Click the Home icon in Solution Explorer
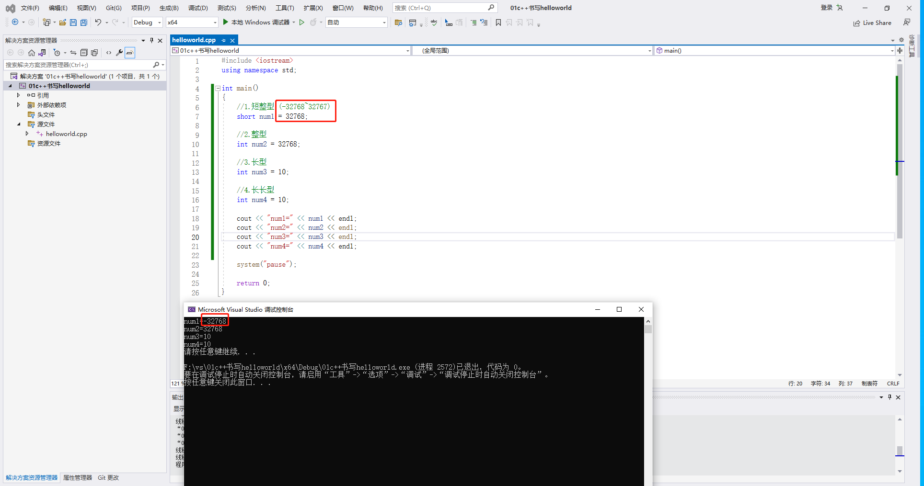Screen dimensions: 924x486 pos(32,53)
